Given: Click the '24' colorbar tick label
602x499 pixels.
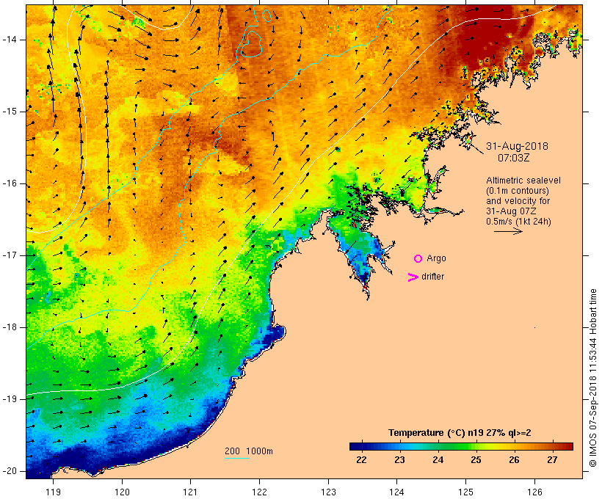Looking at the screenshot, I should [x=438, y=460].
